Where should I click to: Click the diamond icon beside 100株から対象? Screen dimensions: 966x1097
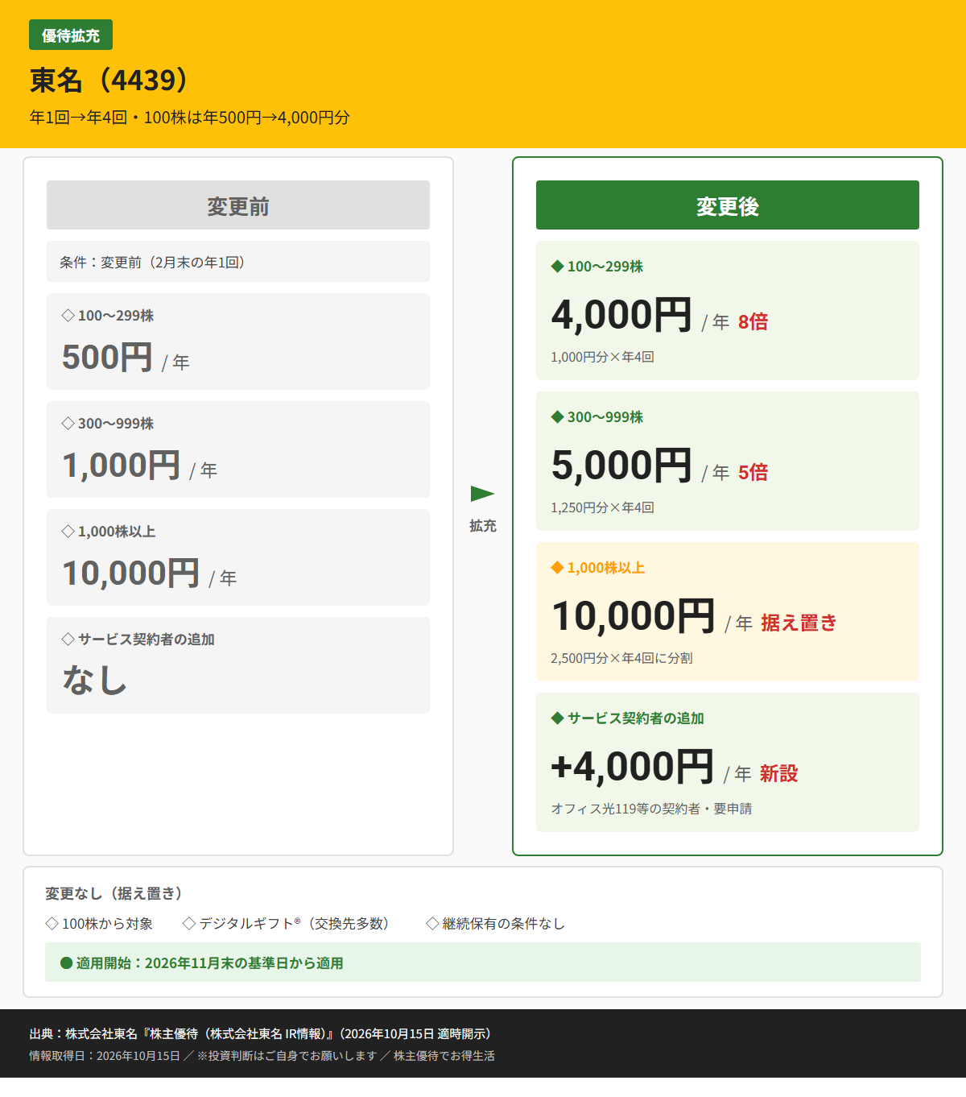point(52,924)
